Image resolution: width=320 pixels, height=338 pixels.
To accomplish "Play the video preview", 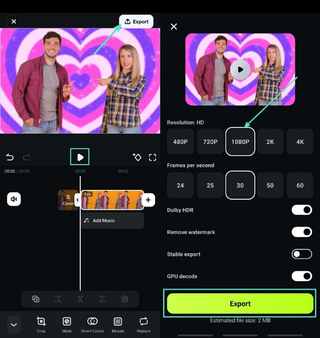I will coord(80,157).
